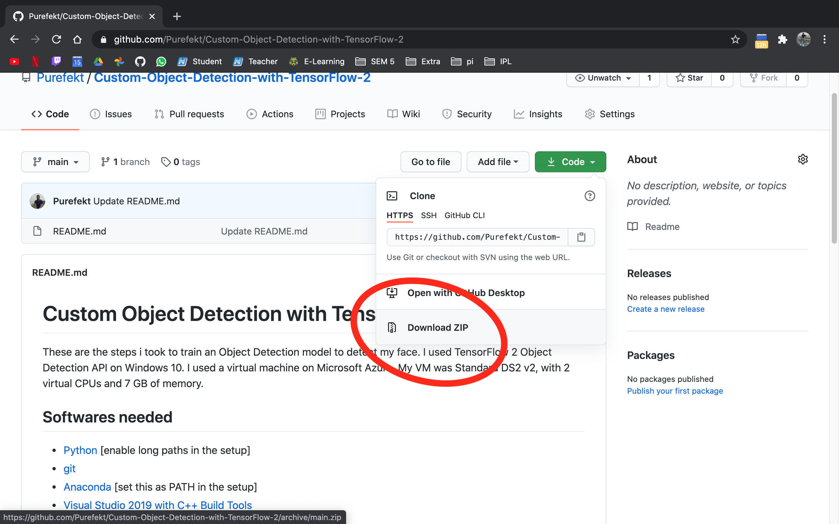Open the README.md file
The width and height of the screenshot is (839, 524).
click(x=79, y=231)
